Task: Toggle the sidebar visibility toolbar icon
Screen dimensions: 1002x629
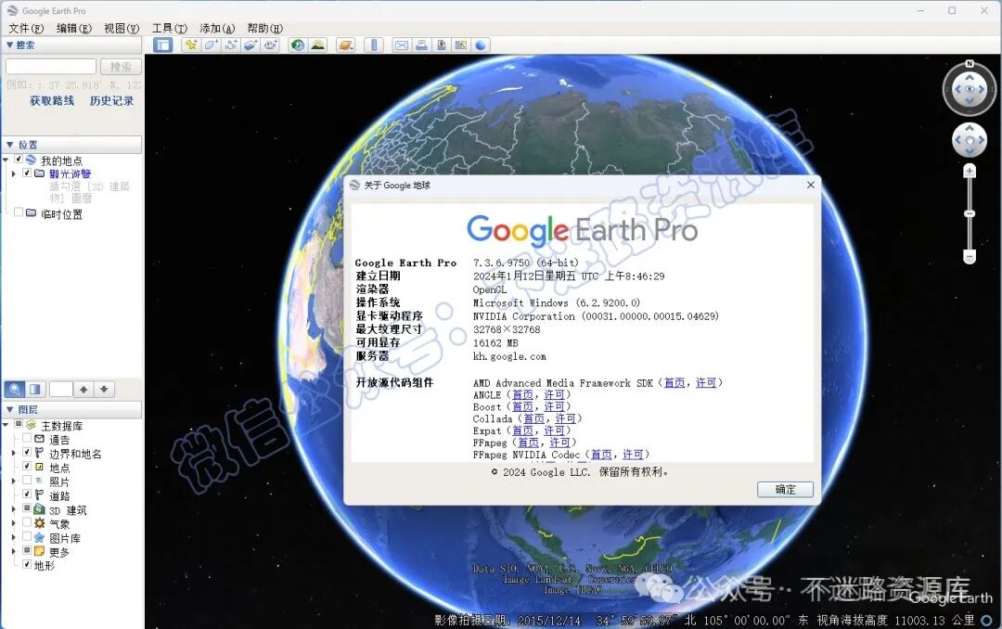Action: pos(163,45)
